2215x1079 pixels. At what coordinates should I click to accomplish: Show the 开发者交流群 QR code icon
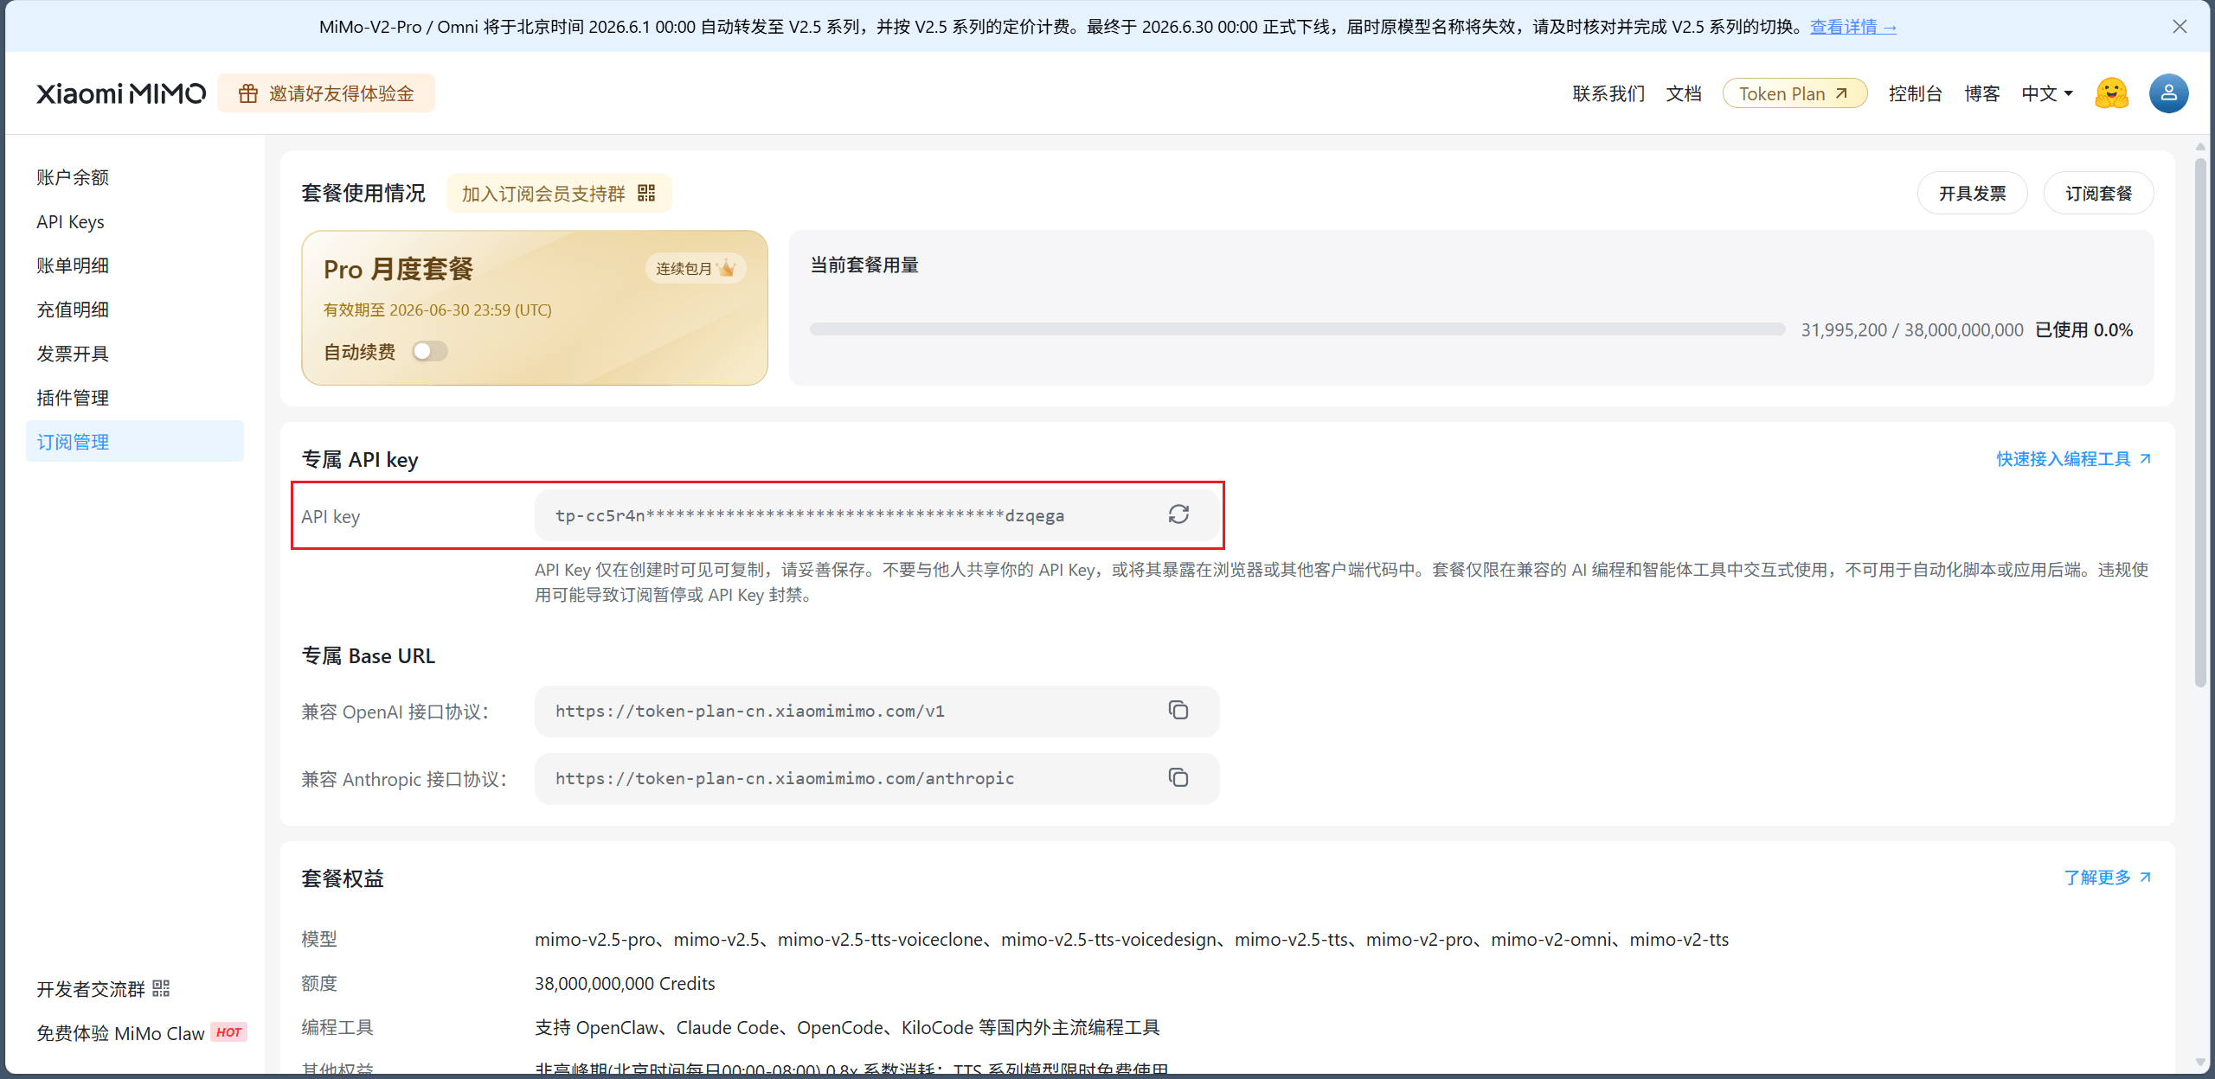coord(161,988)
